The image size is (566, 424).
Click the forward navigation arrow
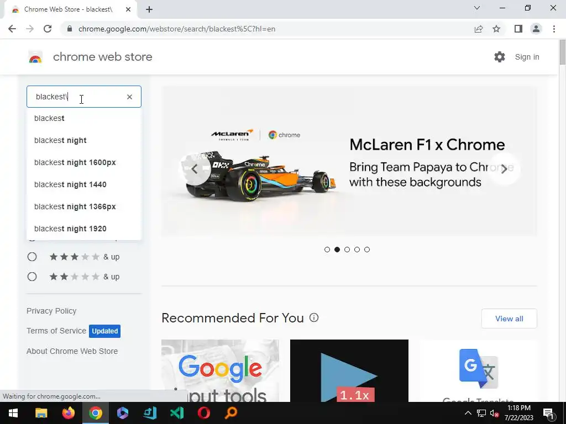[x=30, y=29]
